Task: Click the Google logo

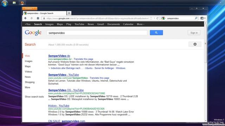Action: [x=33, y=33]
